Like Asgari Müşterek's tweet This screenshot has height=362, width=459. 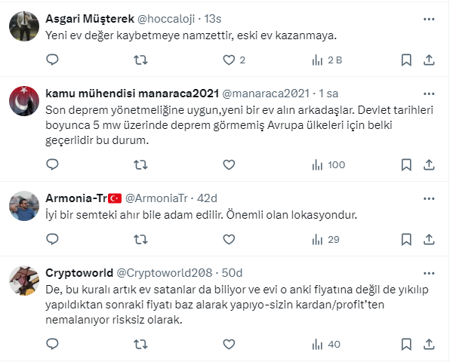229,60
